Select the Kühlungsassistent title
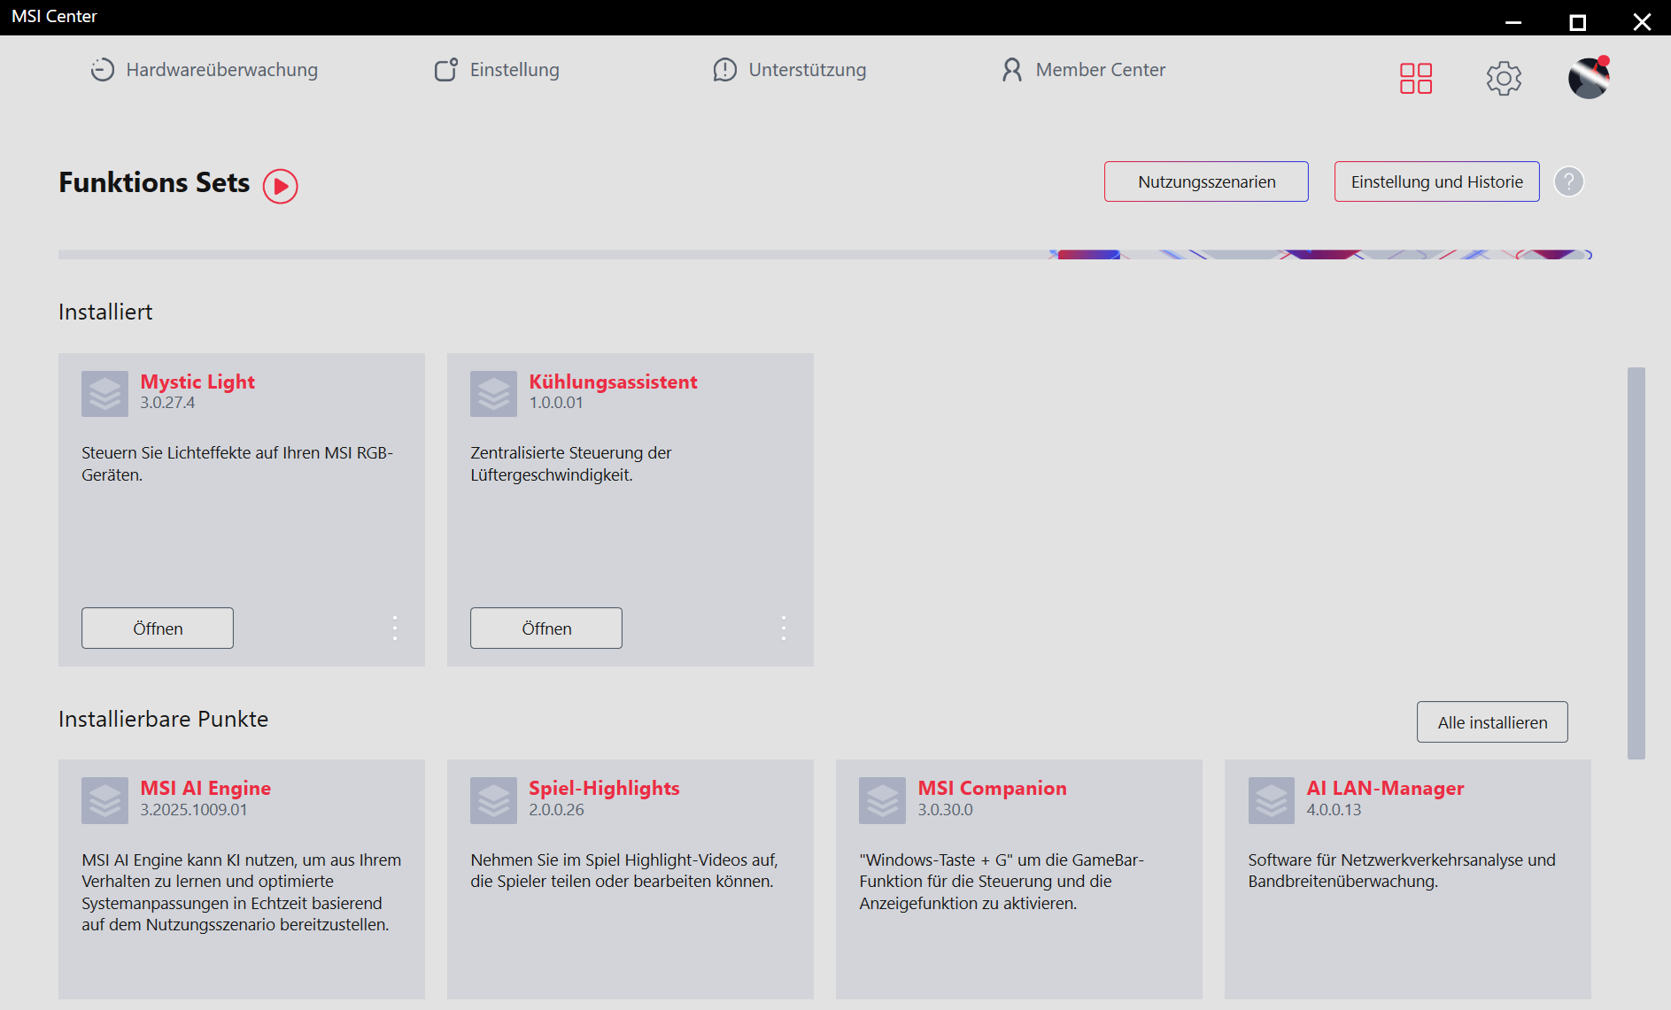This screenshot has height=1010, width=1671. tap(613, 382)
